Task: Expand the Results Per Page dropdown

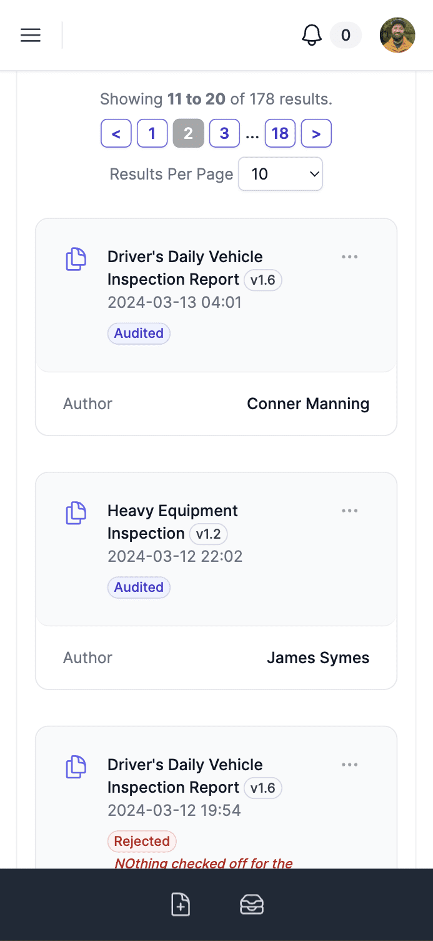Action: click(281, 174)
